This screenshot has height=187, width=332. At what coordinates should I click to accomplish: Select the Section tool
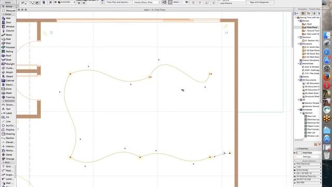8,138
